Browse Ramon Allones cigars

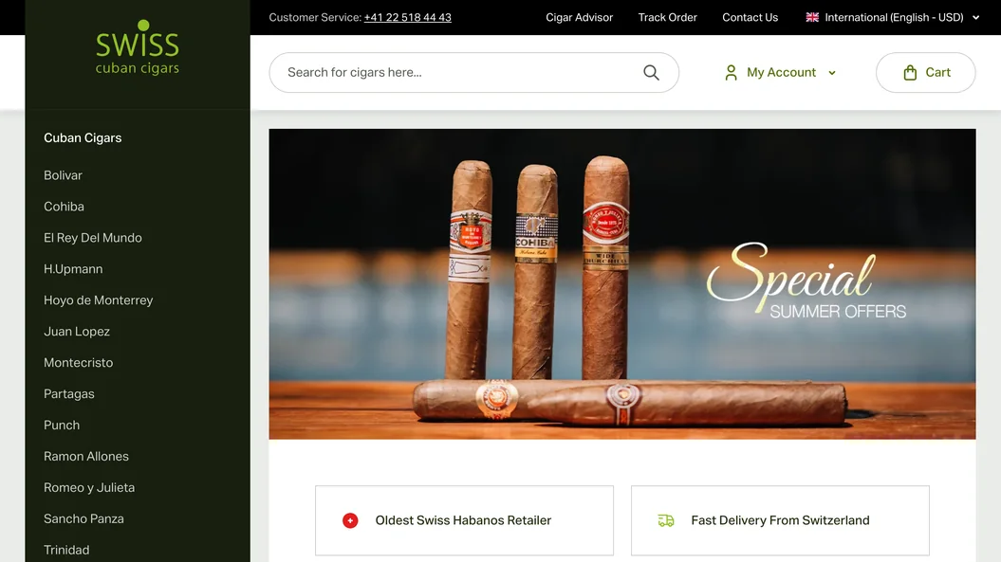coord(86,457)
